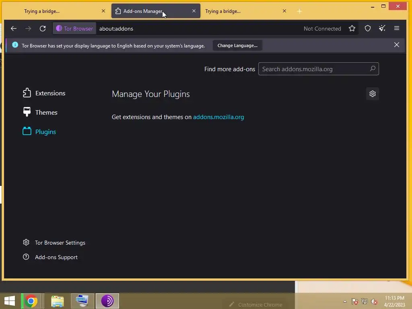Close the first Trying a bridge tab

pyautogui.click(x=103, y=11)
